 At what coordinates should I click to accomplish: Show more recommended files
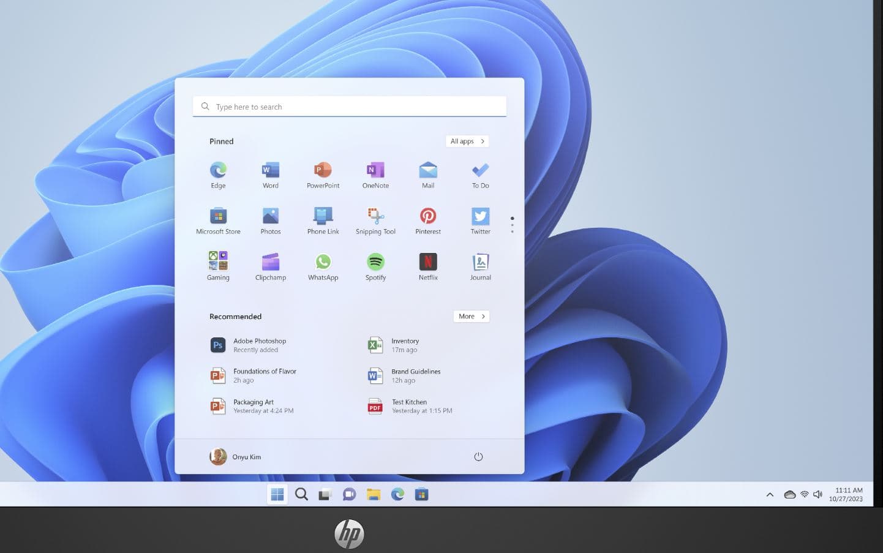(x=471, y=316)
